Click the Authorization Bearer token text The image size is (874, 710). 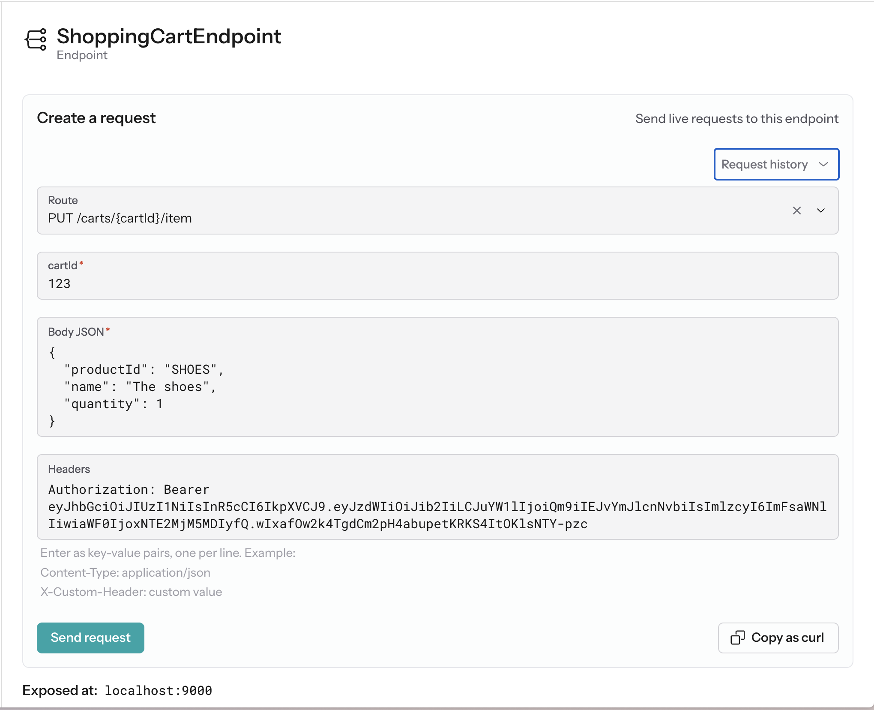300,507
